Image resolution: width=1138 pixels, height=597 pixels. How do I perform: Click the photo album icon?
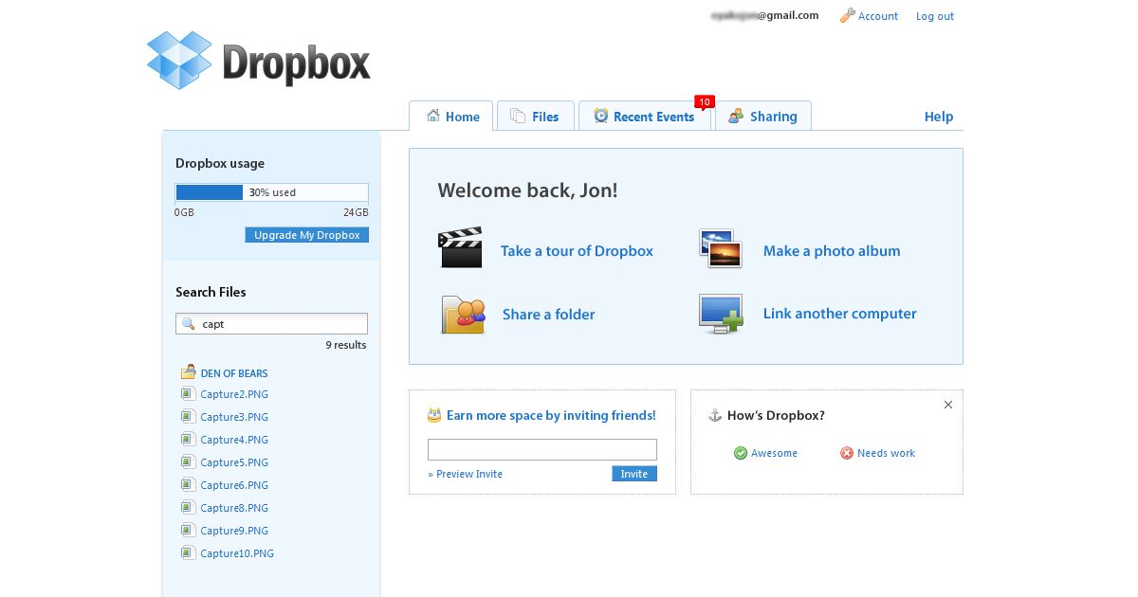(720, 248)
